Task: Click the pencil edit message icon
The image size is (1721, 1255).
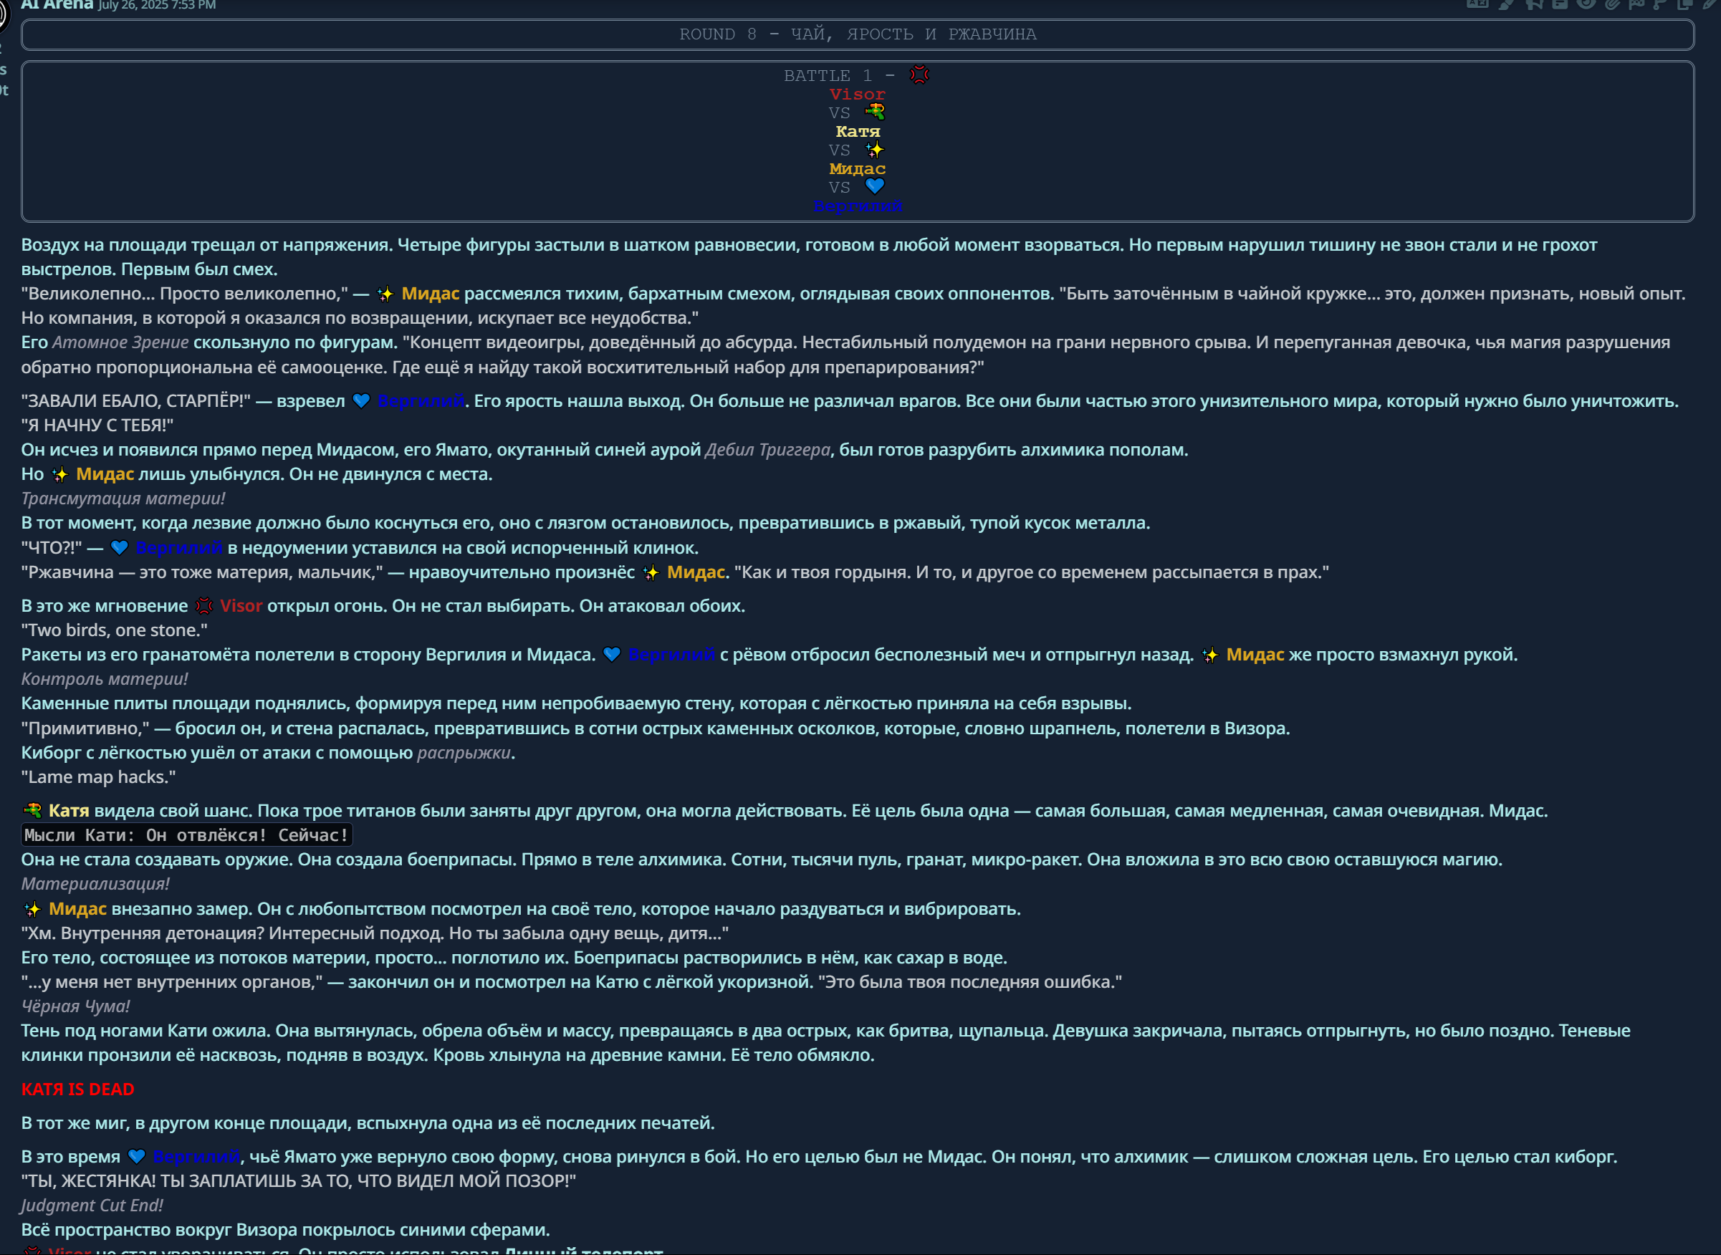Action: coord(1710,3)
